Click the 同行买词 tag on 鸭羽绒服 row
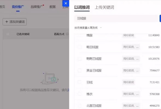Screen dimensions: 161x109 131,47
